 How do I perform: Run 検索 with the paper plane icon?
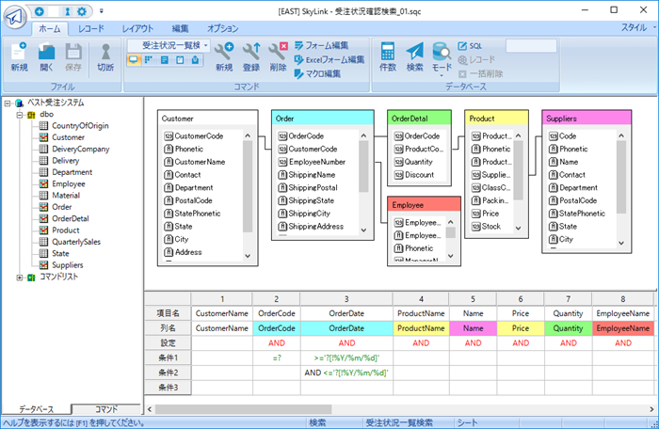(414, 56)
